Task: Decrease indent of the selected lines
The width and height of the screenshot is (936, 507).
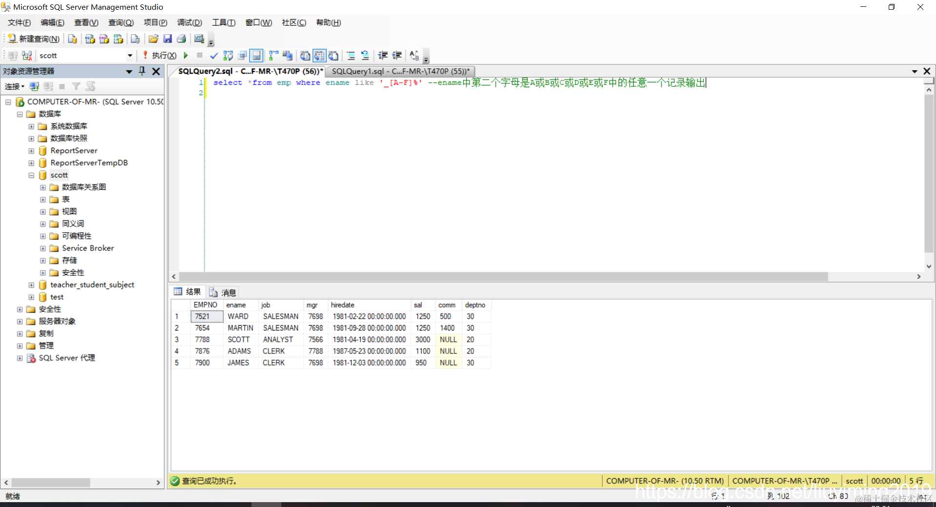Action: tap(383, 56)
